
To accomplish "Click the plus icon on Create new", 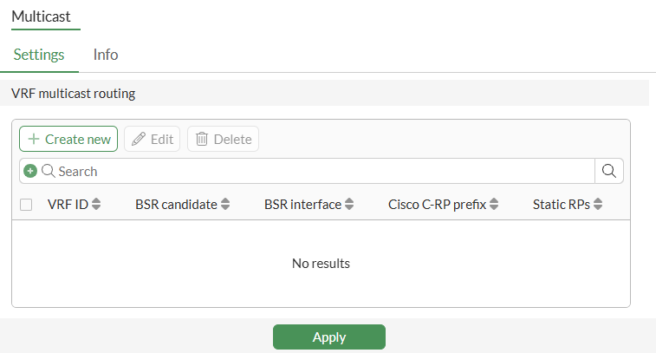I will point(34,139).
